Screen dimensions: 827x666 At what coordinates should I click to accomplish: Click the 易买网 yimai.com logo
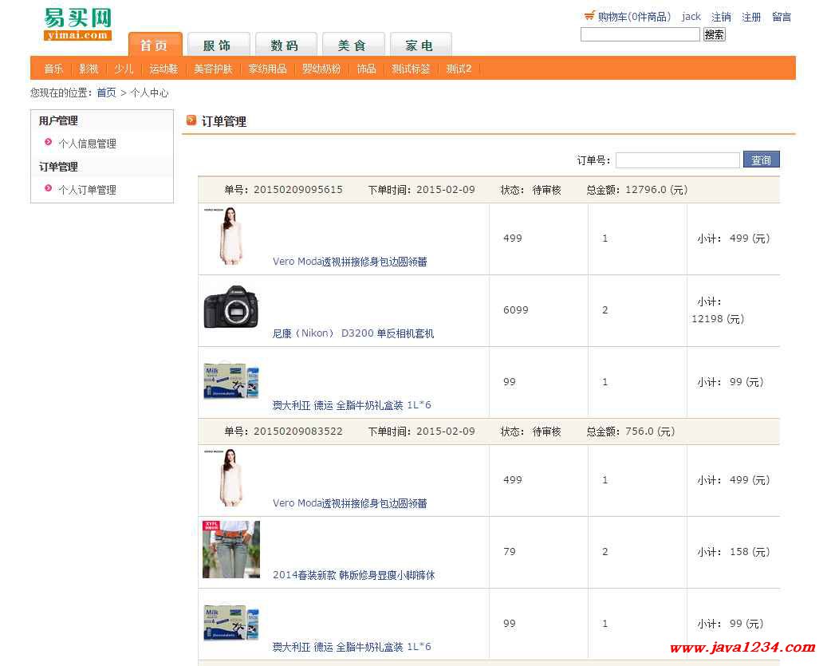click(x=77, y=24)
